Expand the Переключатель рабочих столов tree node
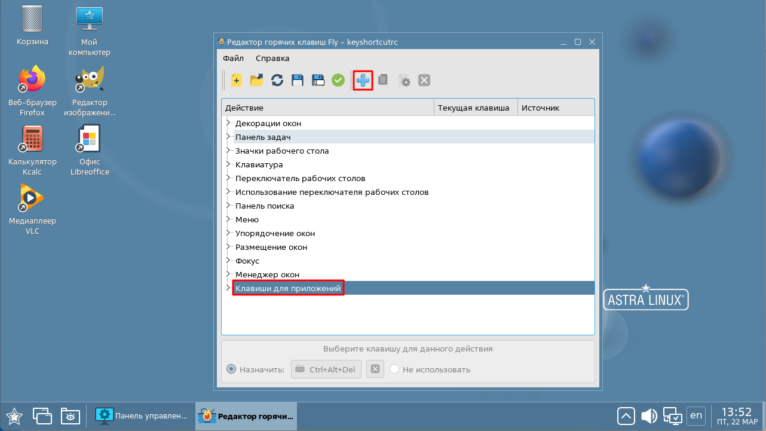This screenshot has height=431, width=766. click(228, 178)
